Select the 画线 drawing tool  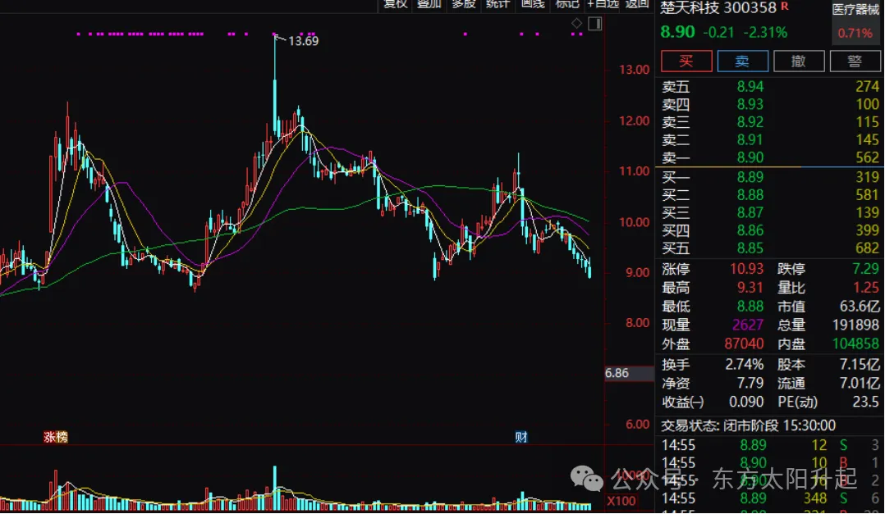coord(532,5)
